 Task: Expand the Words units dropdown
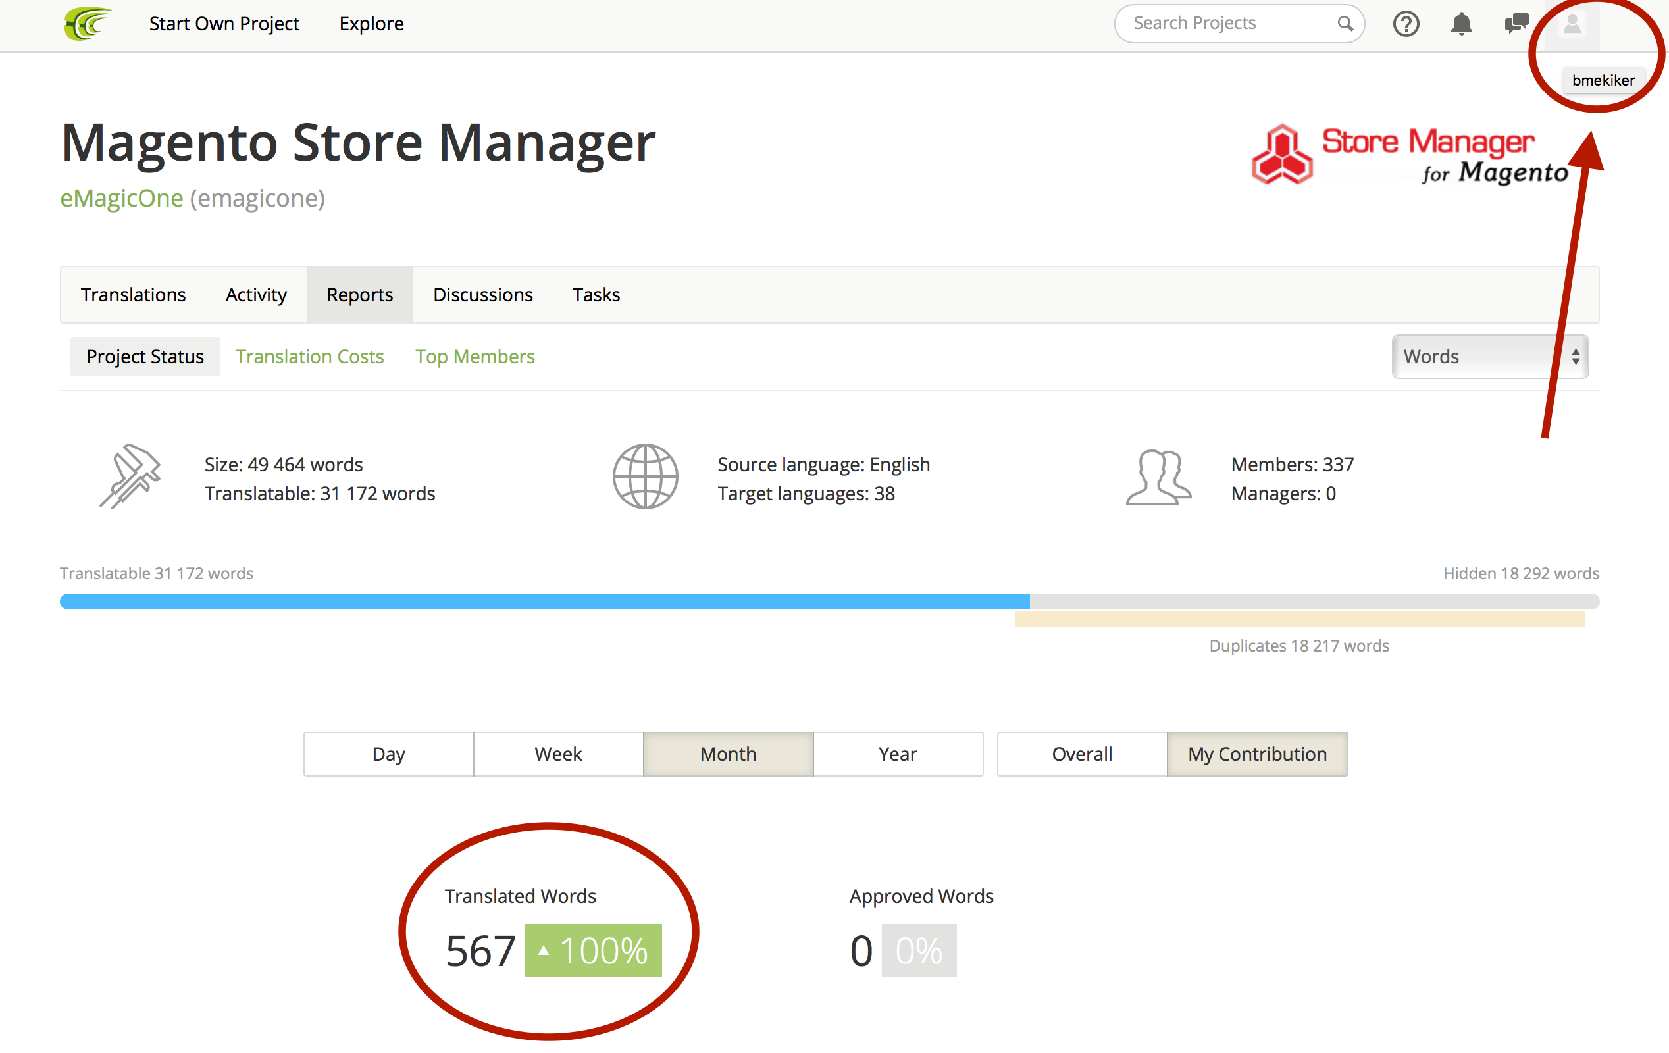[1490, 356]
